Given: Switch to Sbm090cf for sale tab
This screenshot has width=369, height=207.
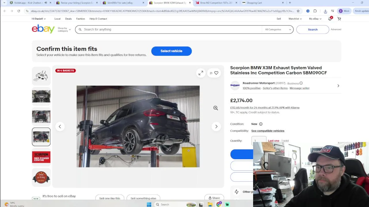Looking at the screenshot, I should (120, 3).
